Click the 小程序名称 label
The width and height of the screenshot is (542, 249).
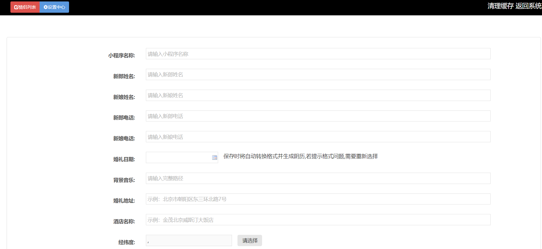coord(122,56)
